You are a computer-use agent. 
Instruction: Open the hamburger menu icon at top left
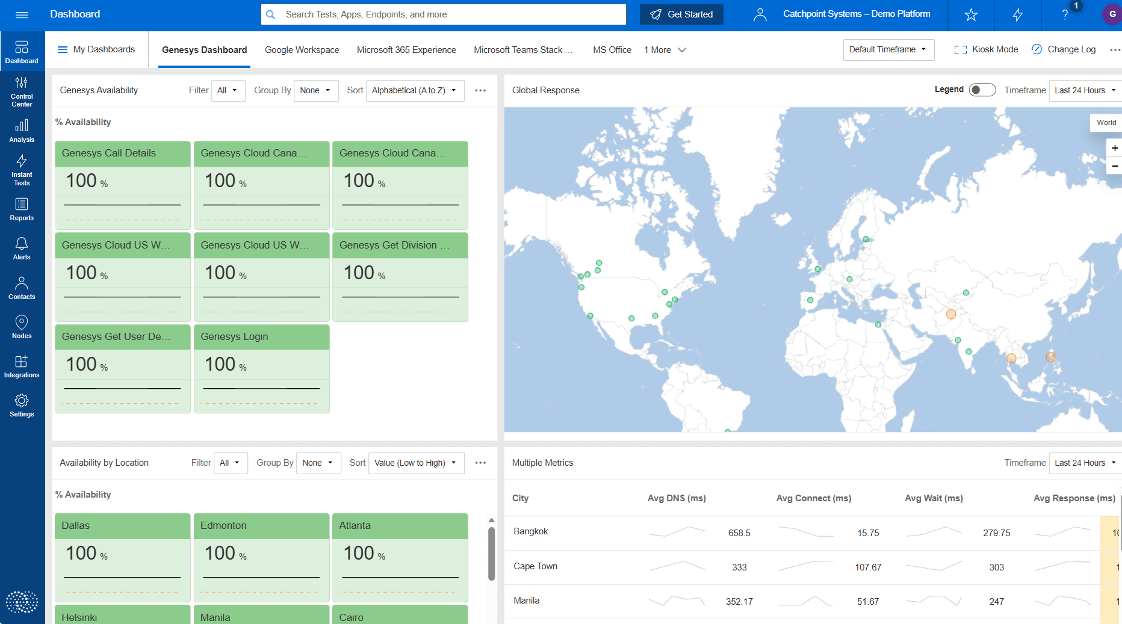click(x=22, y=14)
